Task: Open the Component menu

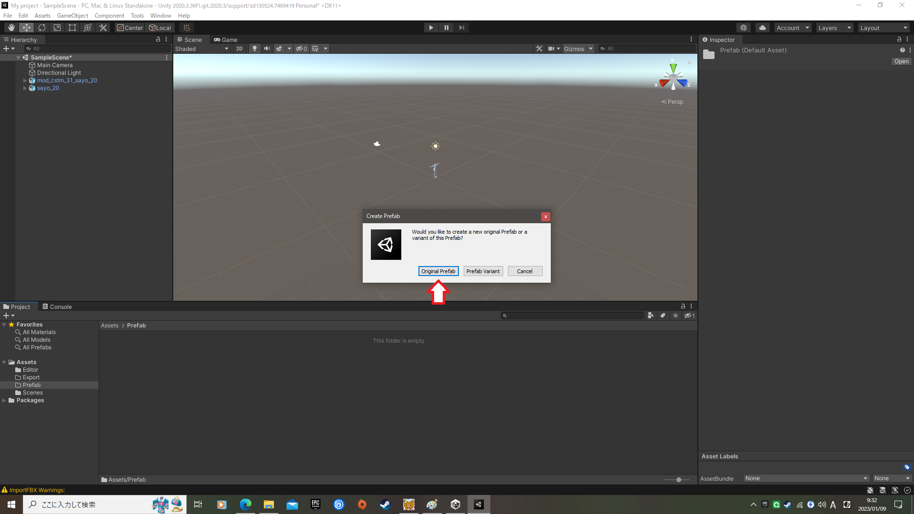Action: point(109,16)
